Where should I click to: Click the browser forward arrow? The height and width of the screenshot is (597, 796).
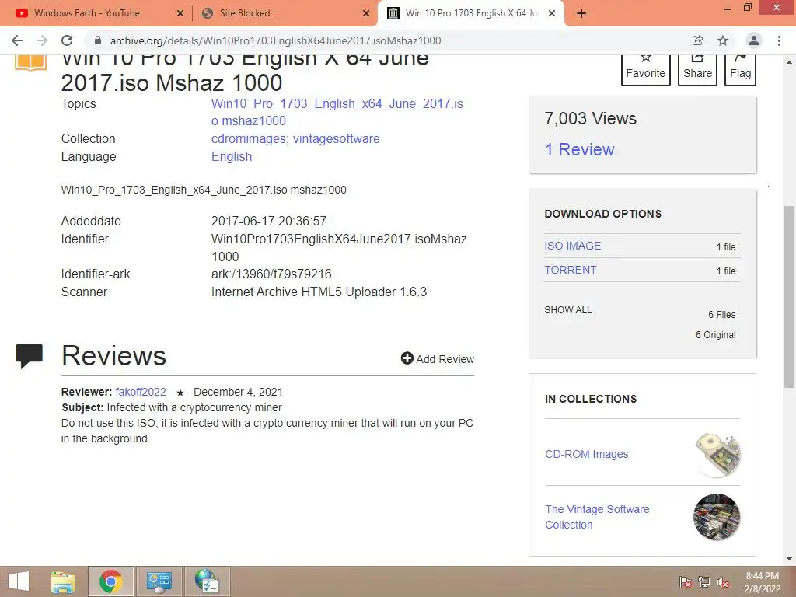[42, 40]
